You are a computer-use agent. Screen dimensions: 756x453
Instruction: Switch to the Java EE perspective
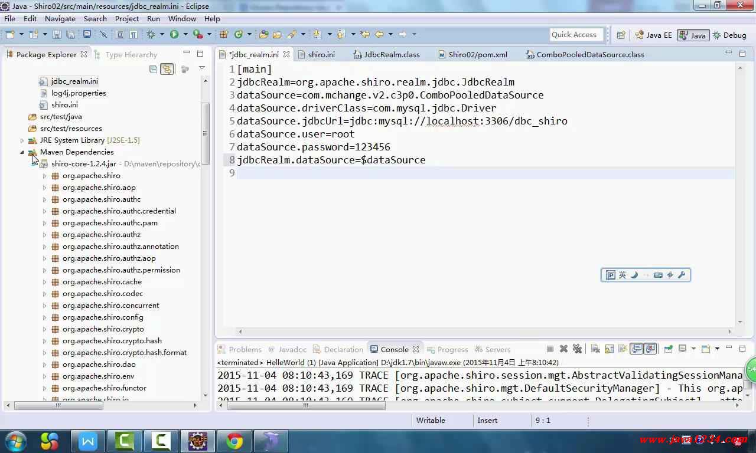653,35
